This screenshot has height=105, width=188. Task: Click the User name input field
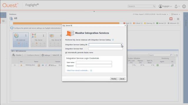point(94,62)
